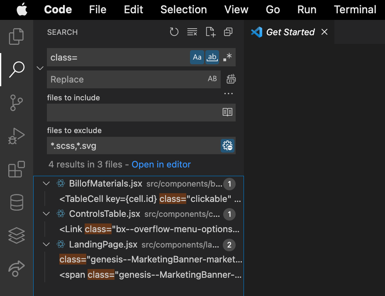Viewport: 385px width, 296px height.
Task: Enable regular expression search
Action: 227,57
